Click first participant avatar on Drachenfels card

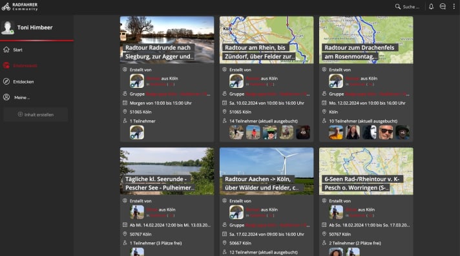[336, 133]
